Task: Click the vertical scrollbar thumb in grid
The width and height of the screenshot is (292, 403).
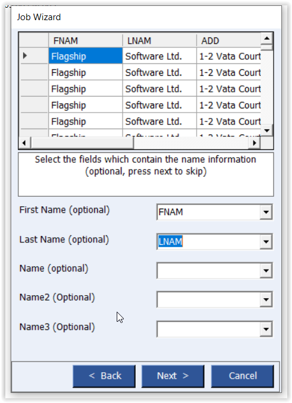Action: [x=267, y=47]
